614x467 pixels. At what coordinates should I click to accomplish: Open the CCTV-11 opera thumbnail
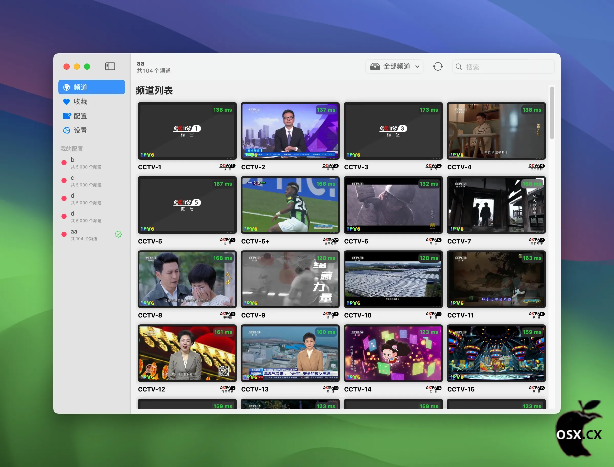pos(496,279)
